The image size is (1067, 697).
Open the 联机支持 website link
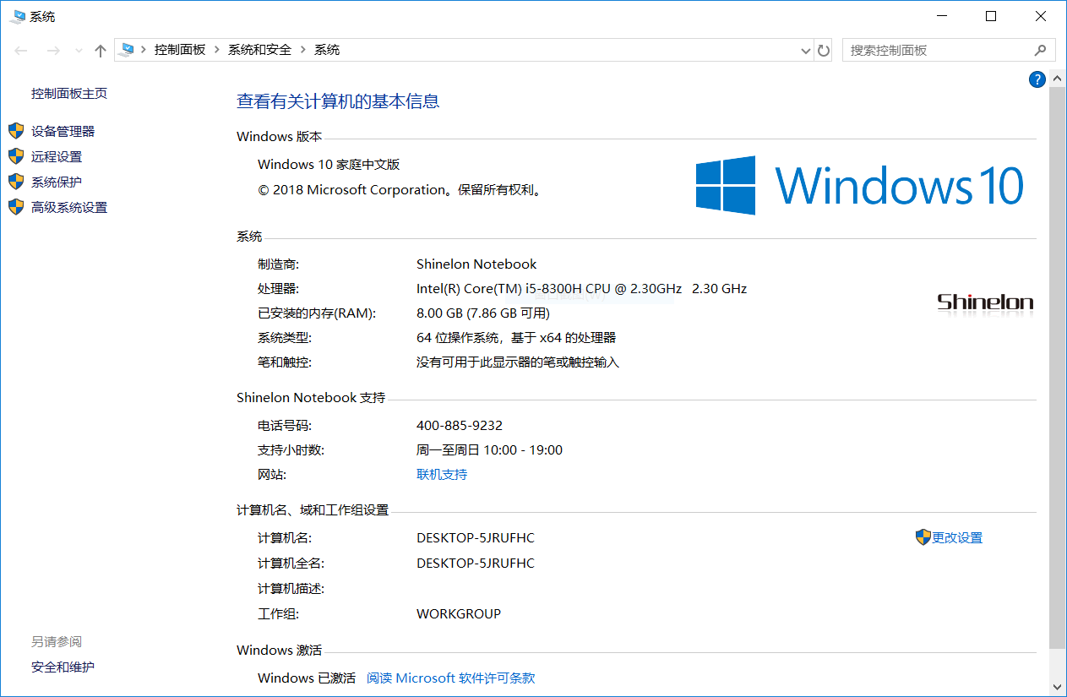[x=442, y=475]
